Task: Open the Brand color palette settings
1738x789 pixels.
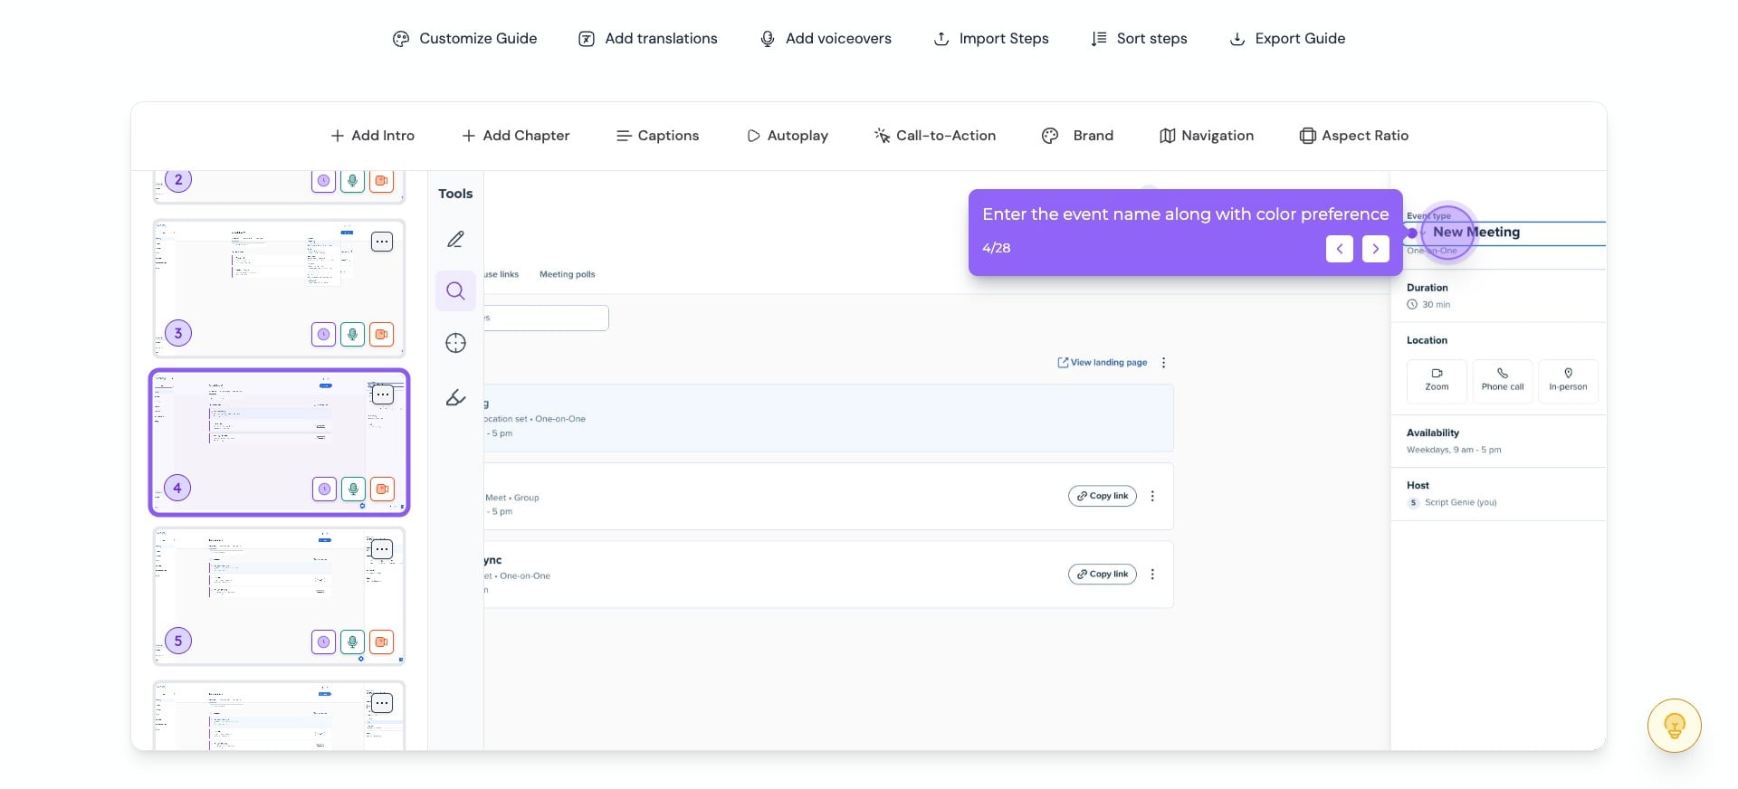Action: [1077, 136]
